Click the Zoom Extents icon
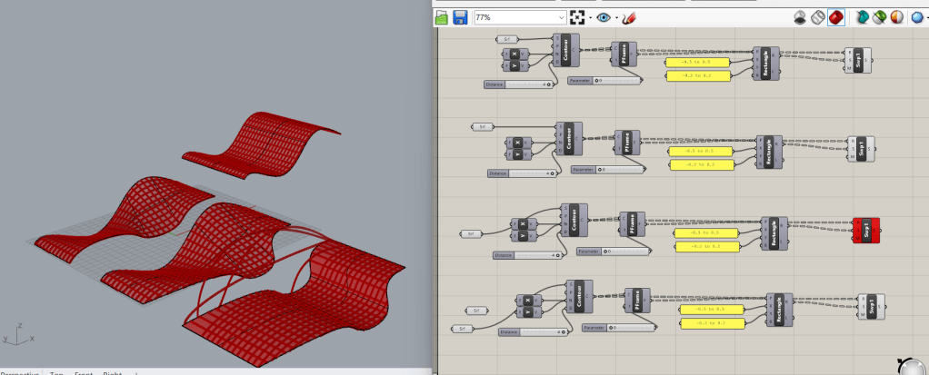The image size is (929, 375). tap(577, 17)
